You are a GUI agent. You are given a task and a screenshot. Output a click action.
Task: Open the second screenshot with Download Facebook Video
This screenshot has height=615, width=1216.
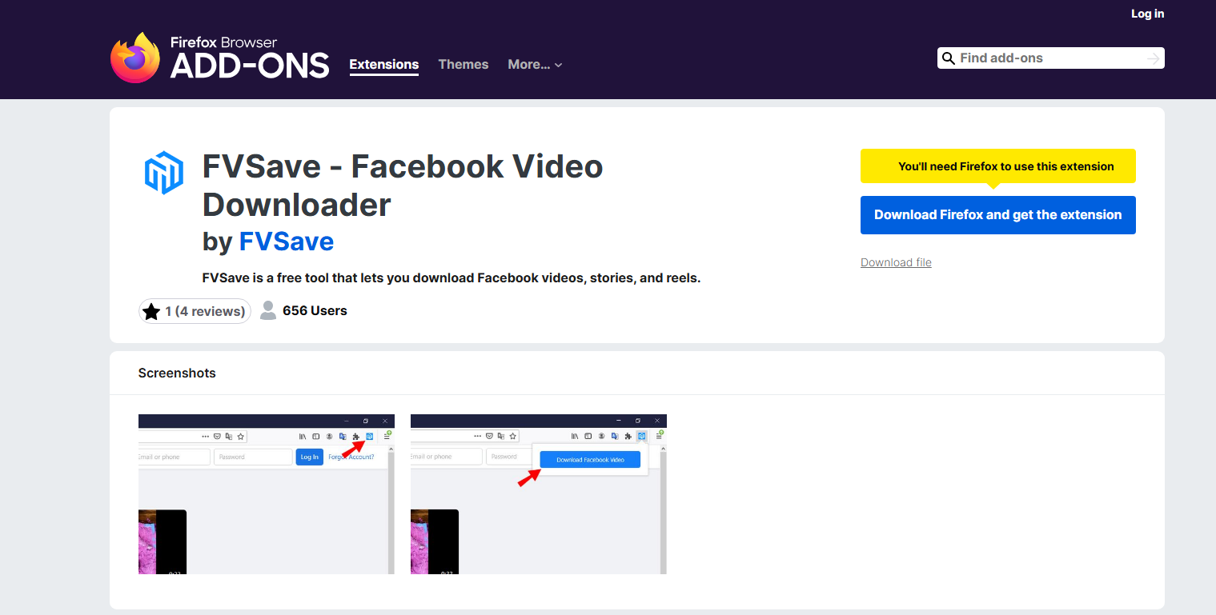tap(539, 493)
